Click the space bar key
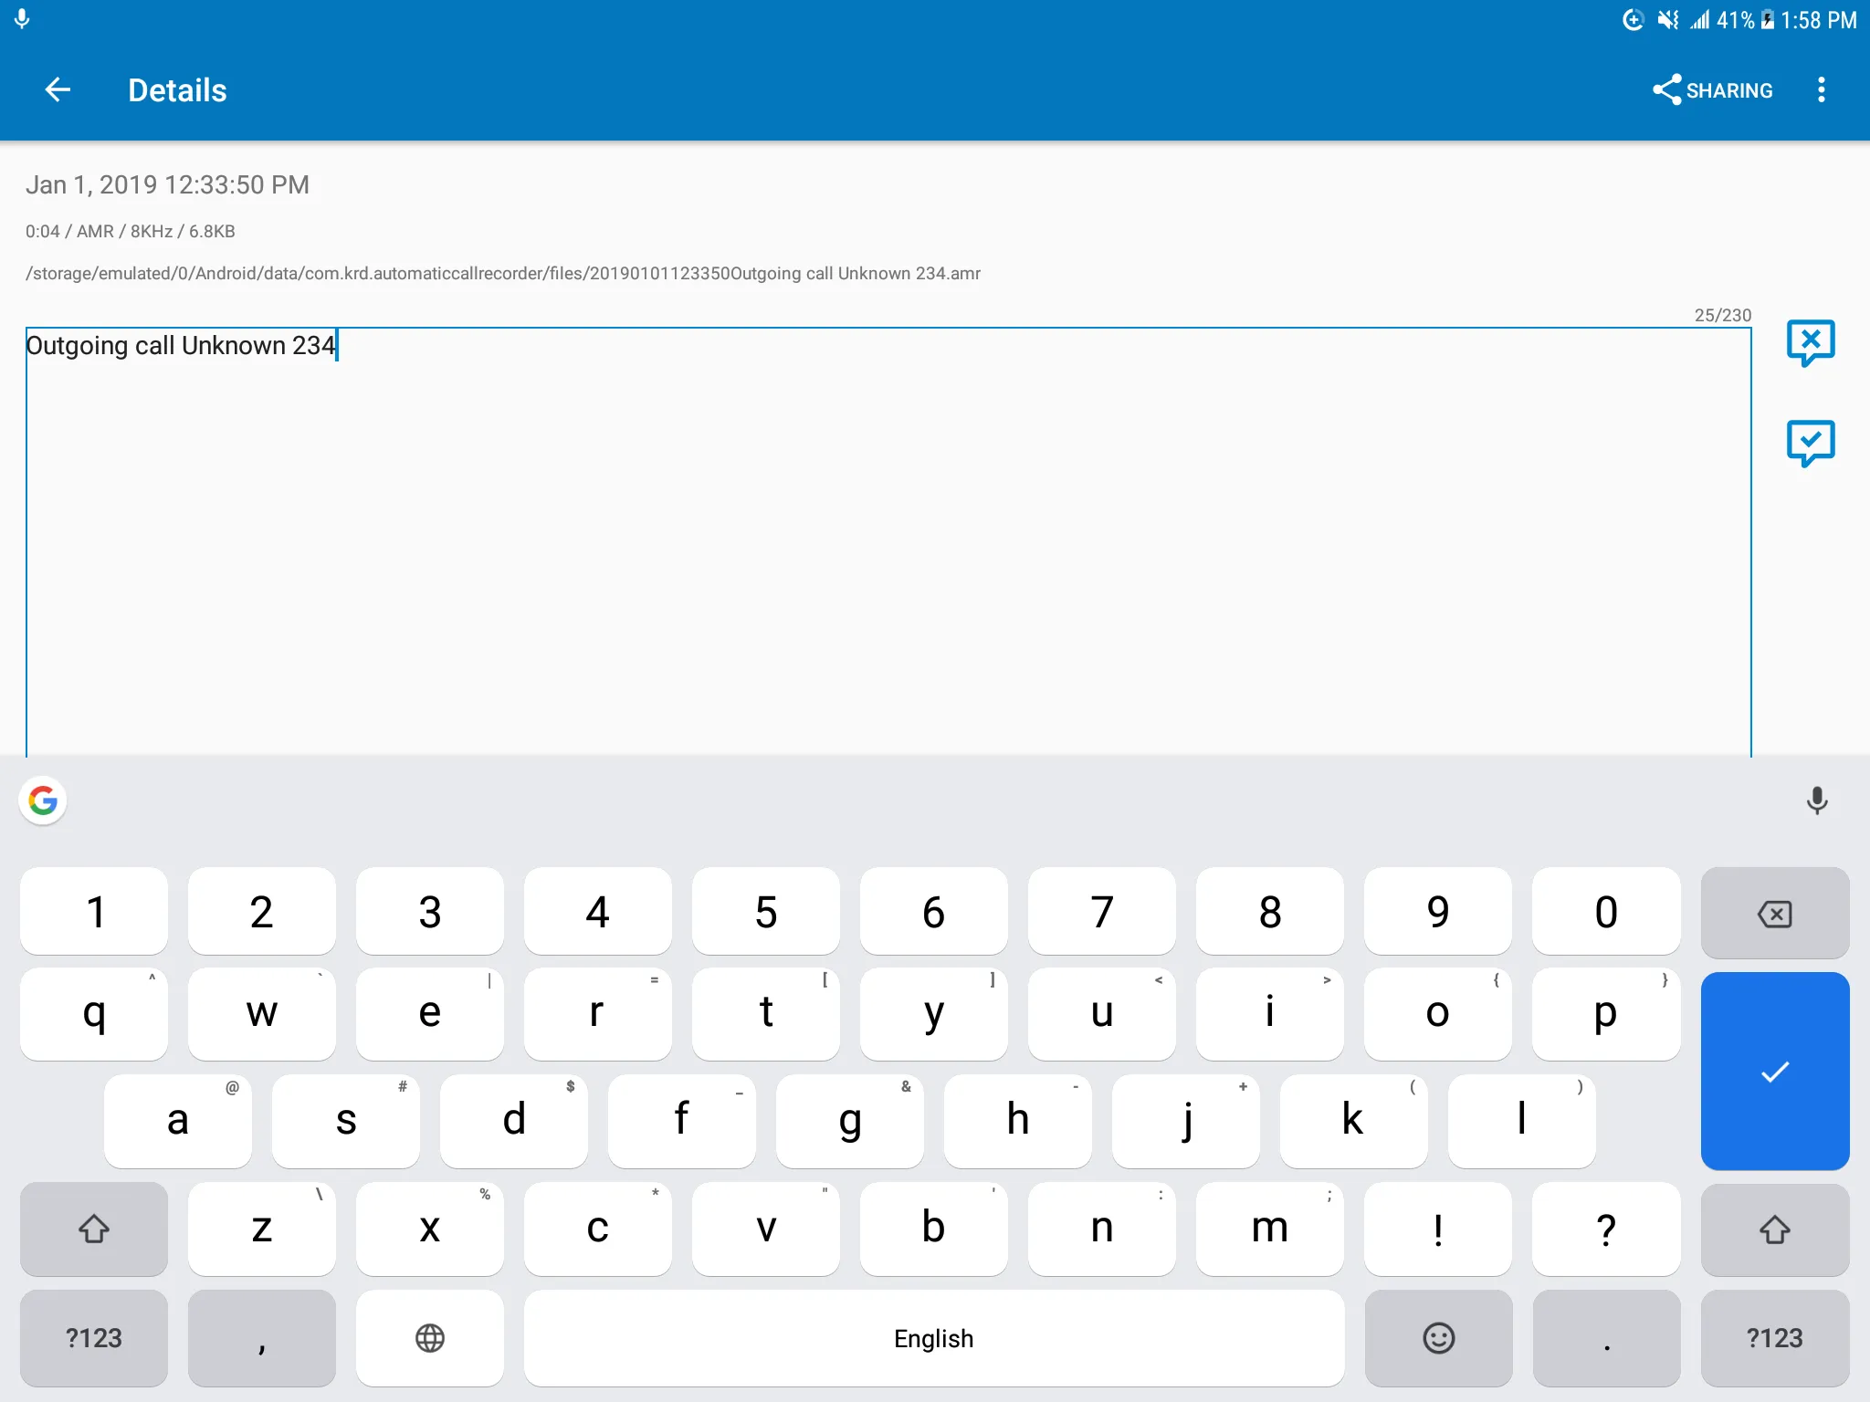Image resolution: width=1870 pixels, height=1402 pixels. [x=932, y=1337]
